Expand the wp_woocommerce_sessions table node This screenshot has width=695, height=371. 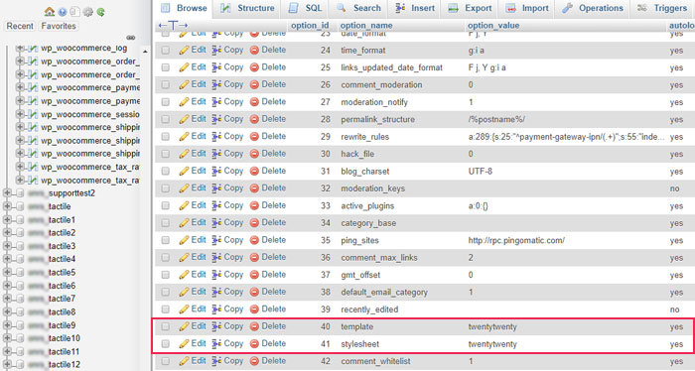tap(20, 114)
